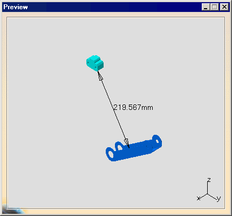Click the left end hole of the blue bracket
The height and width of the screenshot is (216, 232).
(x=110, y=154)
